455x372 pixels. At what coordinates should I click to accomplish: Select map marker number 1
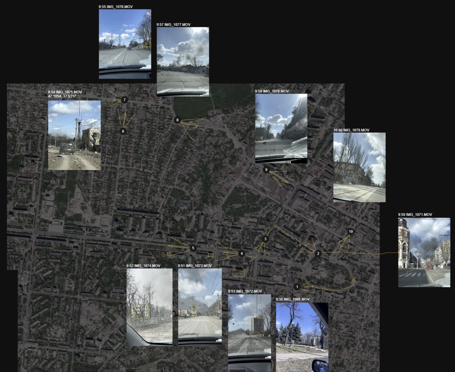pos(297,287)
